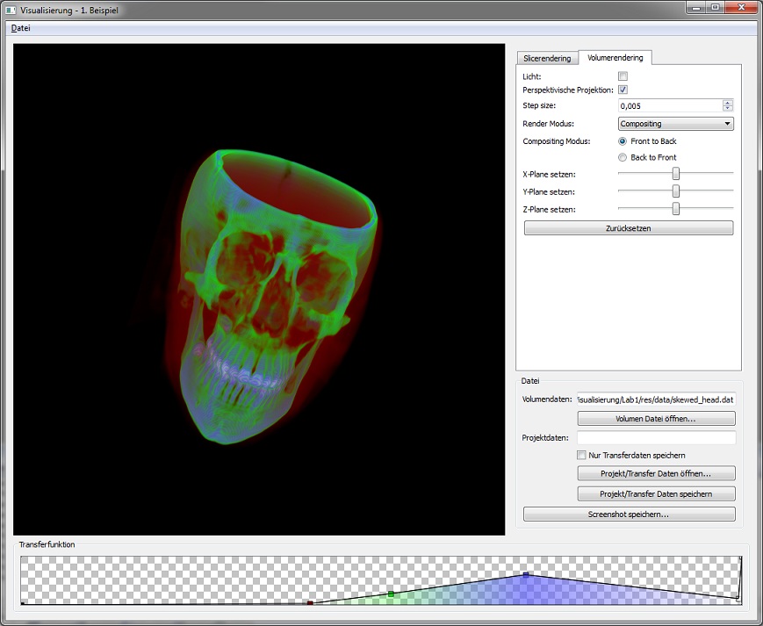Image resolution: width=763 pixels, height=626 pixels.
Task: Toggle Perspektivische Projektion checkbox
Action: tap(623, 90)
